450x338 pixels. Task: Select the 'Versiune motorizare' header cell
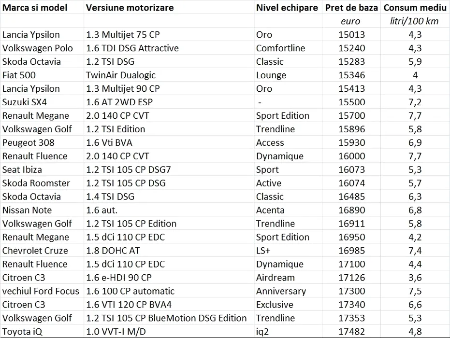point(169,7)
